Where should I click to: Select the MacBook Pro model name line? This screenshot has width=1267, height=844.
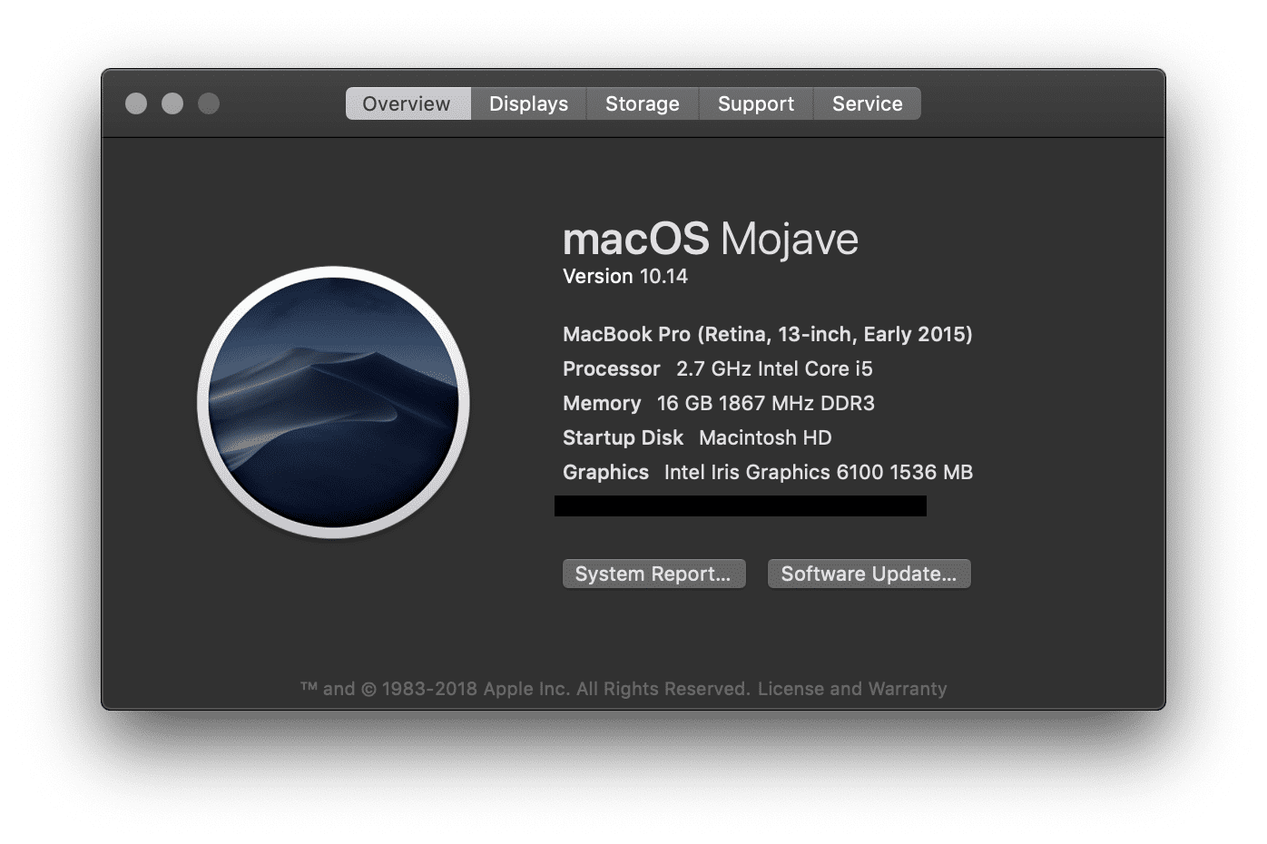767,334
